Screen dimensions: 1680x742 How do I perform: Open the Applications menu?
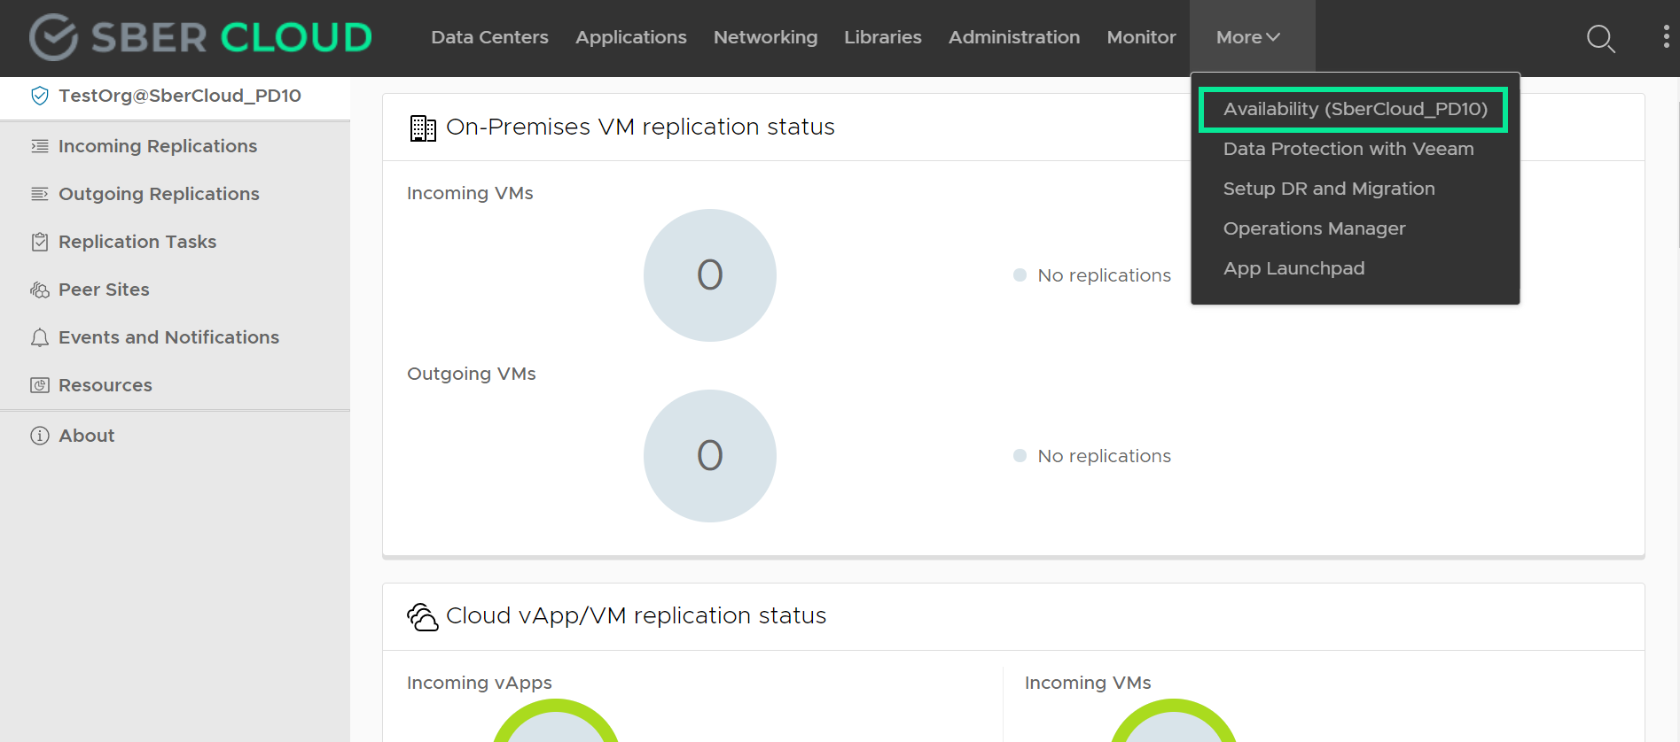tap(631, 37)
